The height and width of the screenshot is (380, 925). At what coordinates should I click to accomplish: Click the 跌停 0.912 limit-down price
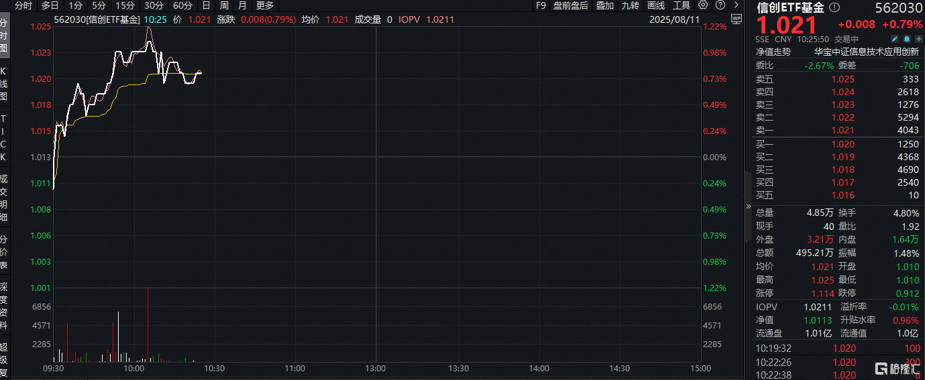(908, 293)
